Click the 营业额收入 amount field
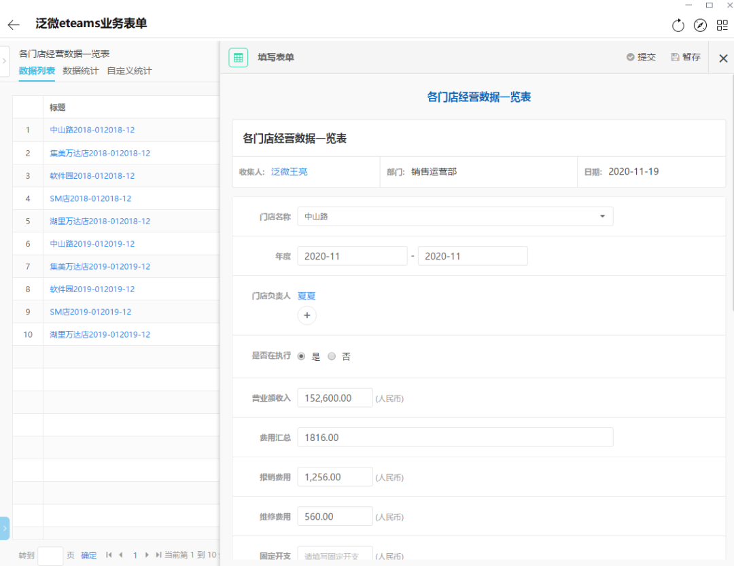The height and width of the screenshot is (566, 734). pos(335,398)
